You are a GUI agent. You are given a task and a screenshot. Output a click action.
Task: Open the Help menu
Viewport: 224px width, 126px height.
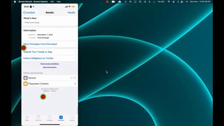point(58,2)
